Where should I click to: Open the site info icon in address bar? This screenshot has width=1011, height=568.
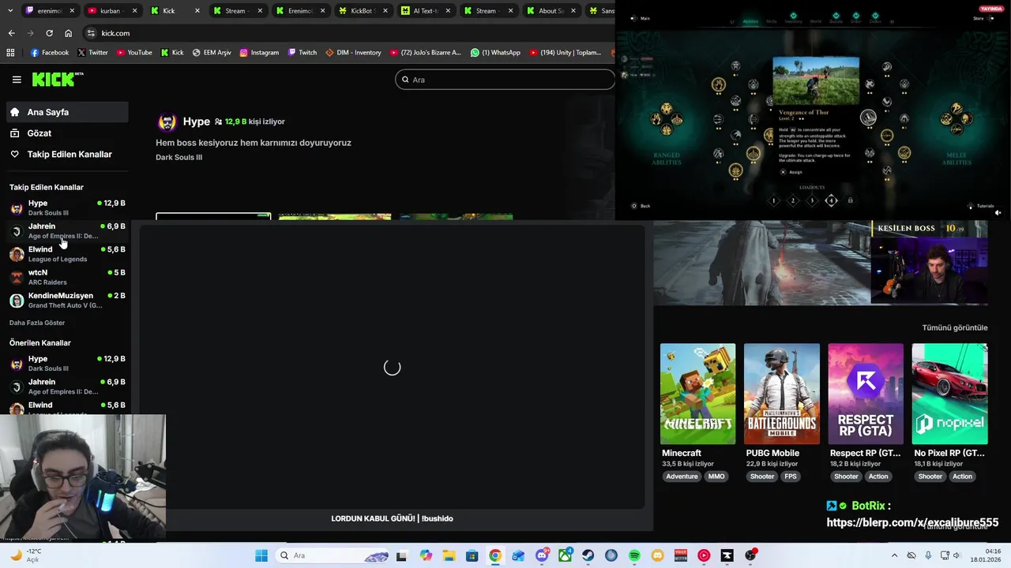coord(92,33)
